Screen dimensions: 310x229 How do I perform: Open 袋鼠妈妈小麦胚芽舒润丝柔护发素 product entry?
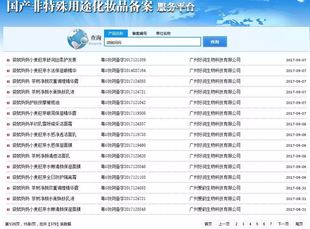point(44,60)
